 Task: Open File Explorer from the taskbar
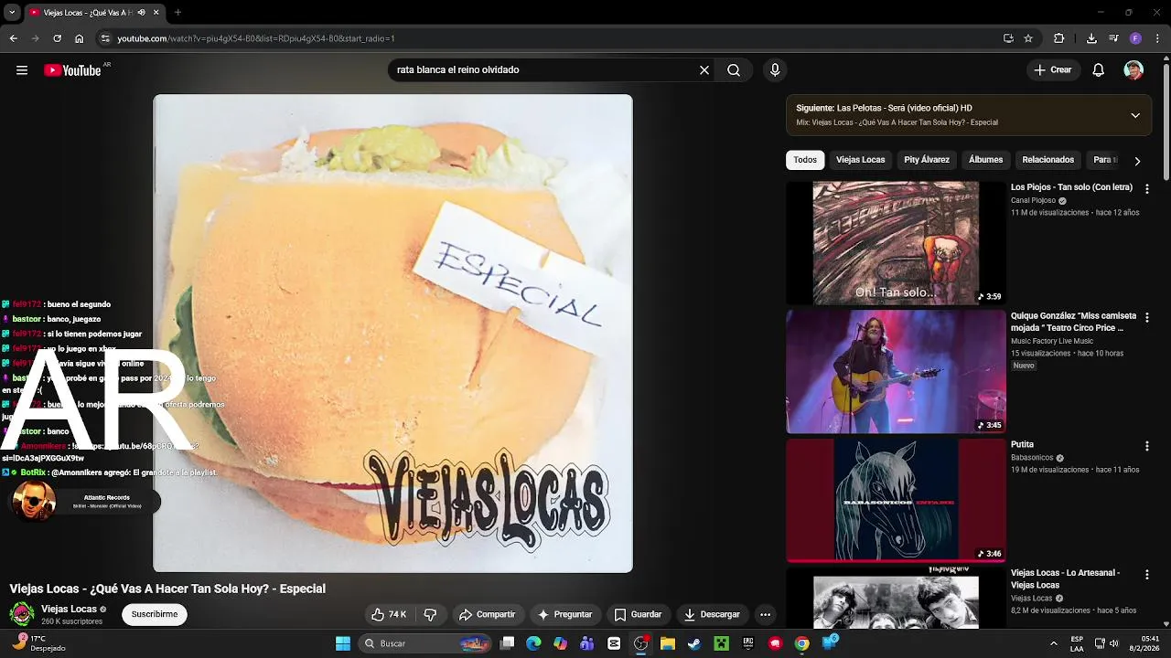click(668, 643)
